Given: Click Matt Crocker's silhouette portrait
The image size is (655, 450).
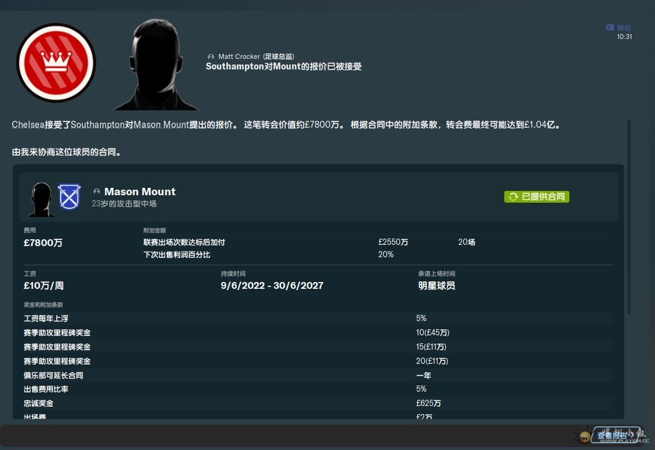Looking at the screenshot, I should (148, 65).
